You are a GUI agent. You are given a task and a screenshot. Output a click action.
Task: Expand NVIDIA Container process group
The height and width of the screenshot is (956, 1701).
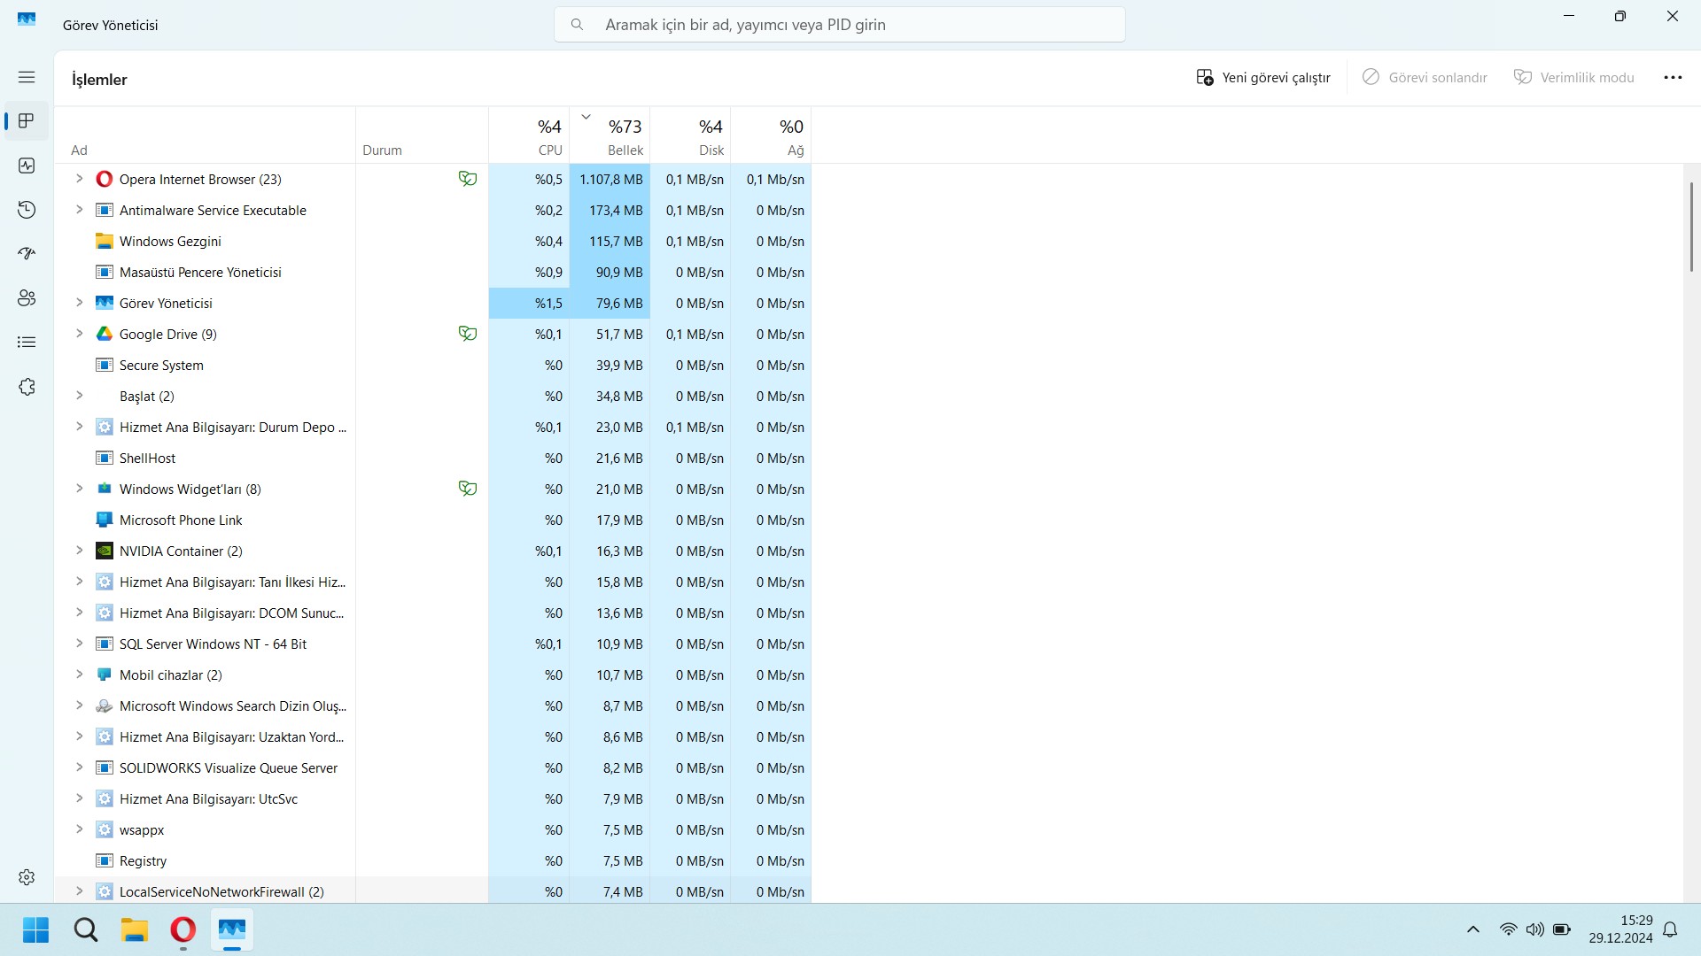click(79, 551)
